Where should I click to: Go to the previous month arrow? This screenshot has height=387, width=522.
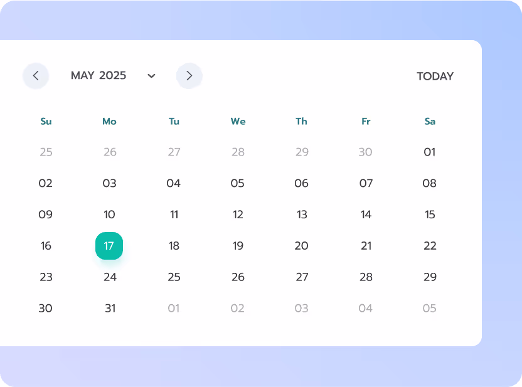tap(36, 76)
